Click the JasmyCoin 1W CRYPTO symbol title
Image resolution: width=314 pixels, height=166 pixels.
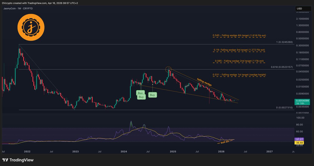click(18, 8)
